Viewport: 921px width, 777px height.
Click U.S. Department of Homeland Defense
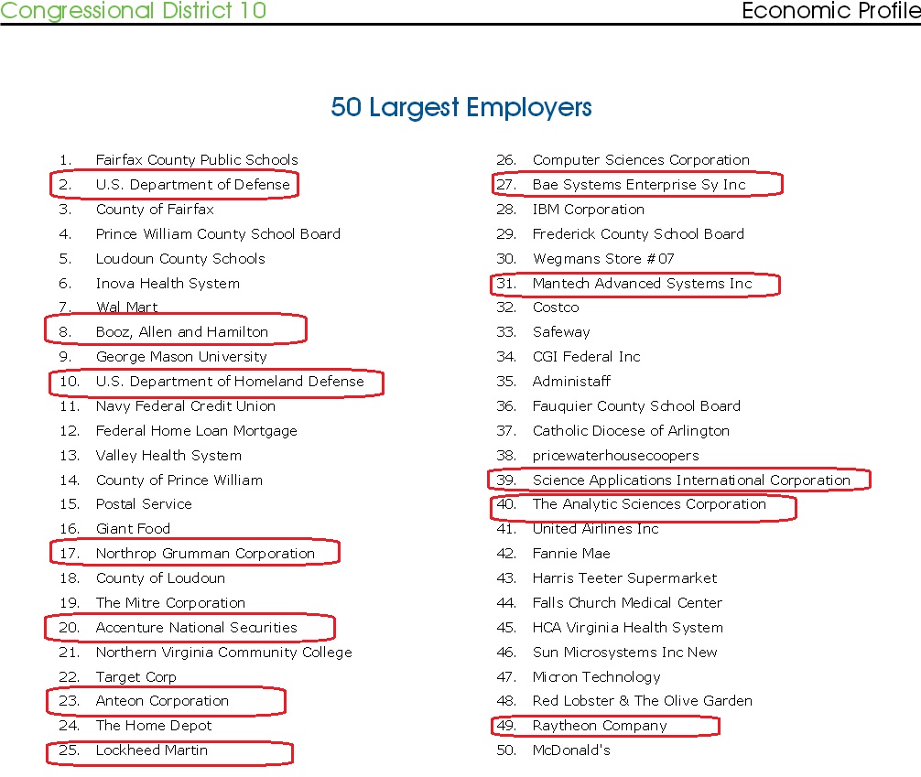tap(230, 382)
